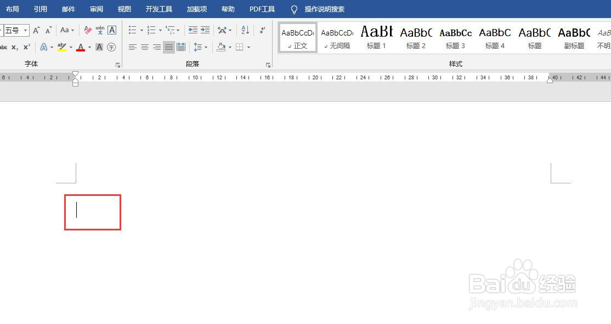The width and height of the screenshot is (611, 324).
Task: Expand bullet list style dropdown
Action: pyautogui.click(x=142, y=30)
